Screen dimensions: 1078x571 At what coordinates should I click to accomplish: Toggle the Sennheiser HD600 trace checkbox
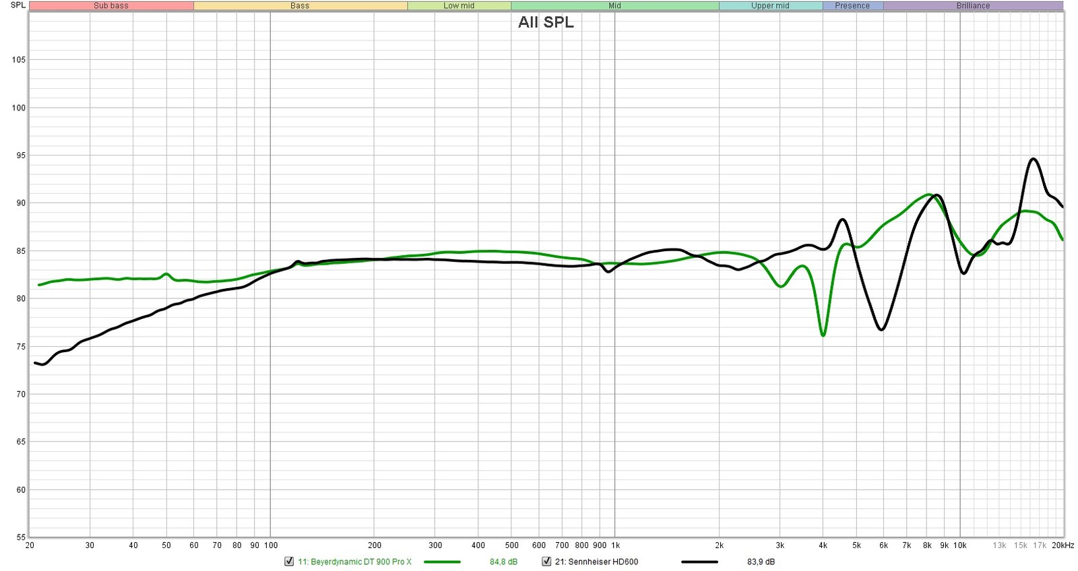pyautogui.click(x=546, y=562)
